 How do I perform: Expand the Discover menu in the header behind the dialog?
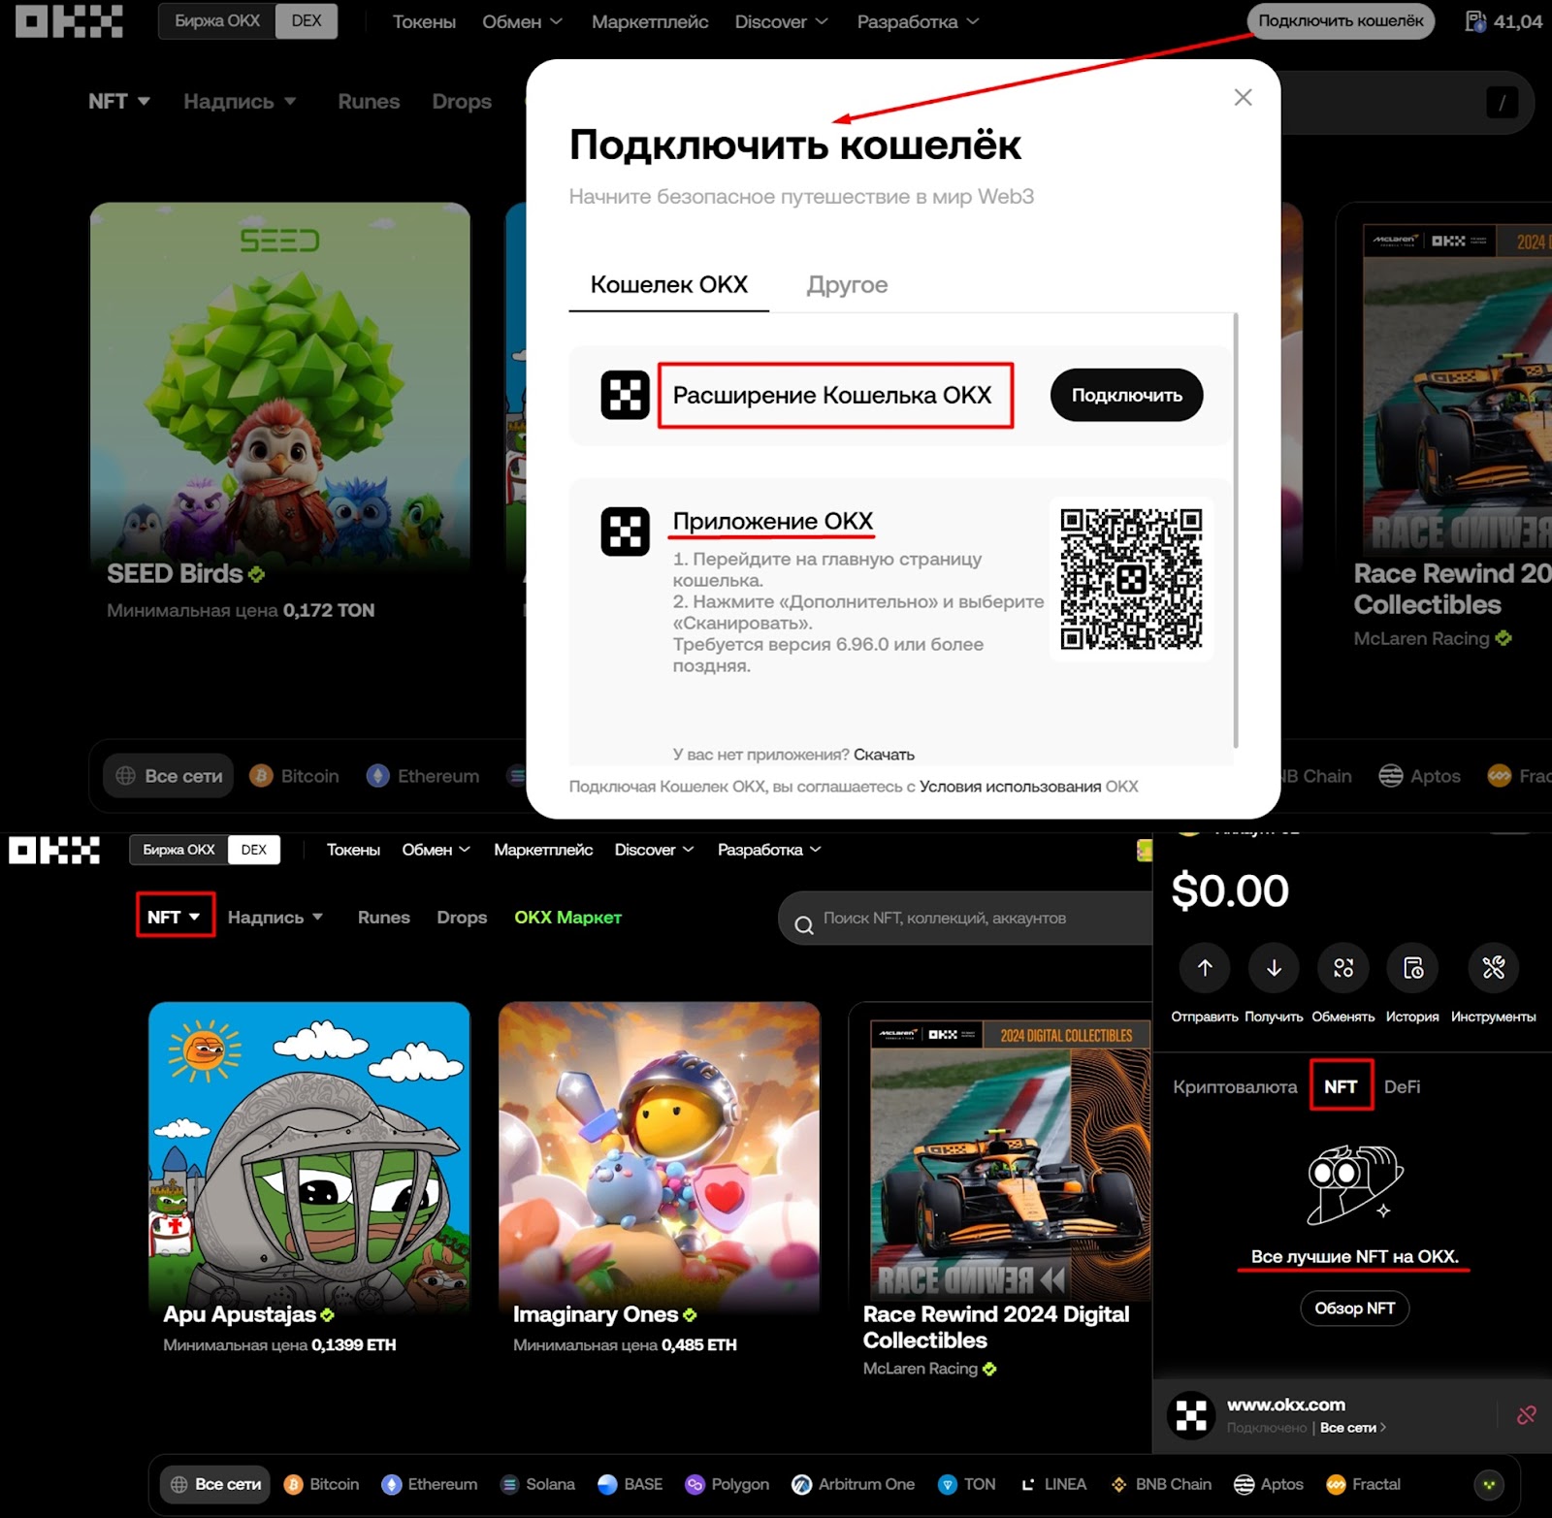(x=782, y=21)
